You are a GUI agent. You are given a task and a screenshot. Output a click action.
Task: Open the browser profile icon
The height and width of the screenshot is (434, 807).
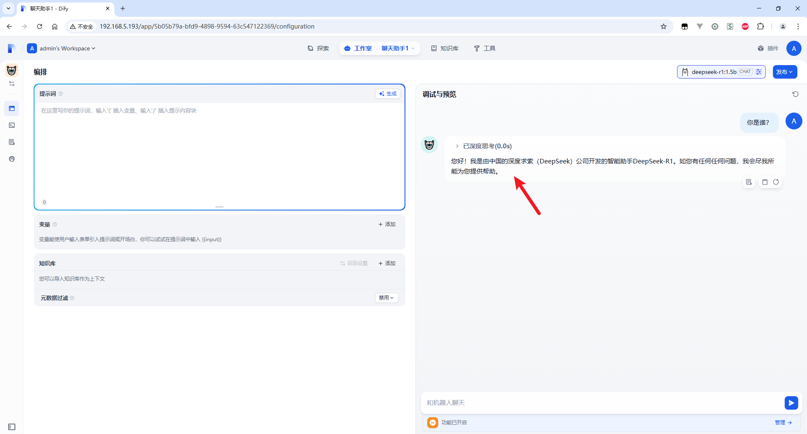coord(783,26)
